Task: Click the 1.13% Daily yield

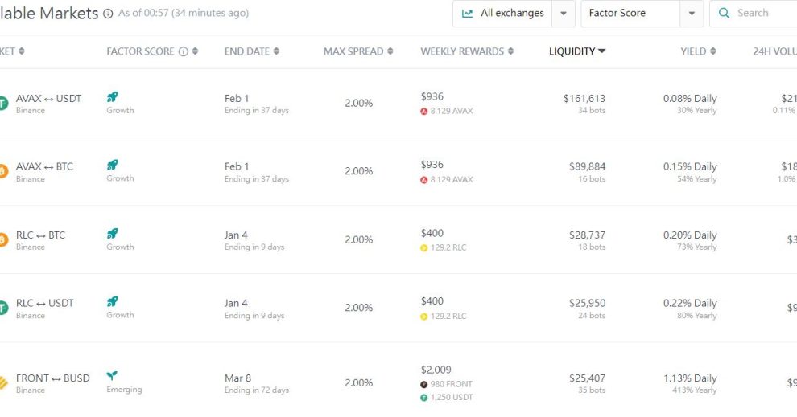Action: pyautogui.click(x=690, y=378)
